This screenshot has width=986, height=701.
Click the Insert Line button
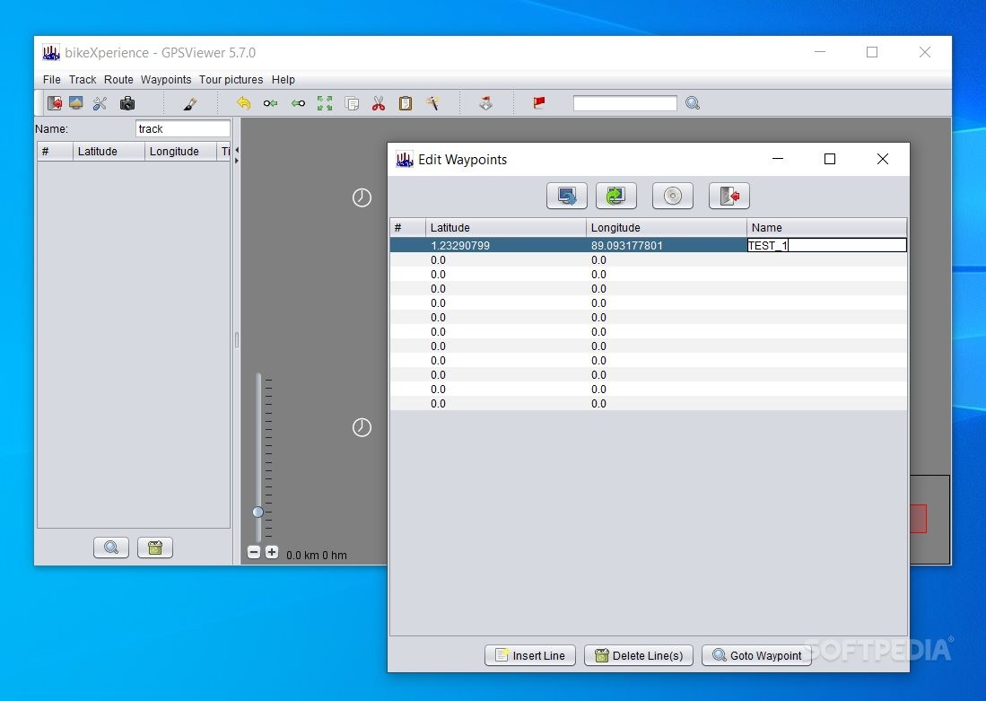click(x=530, y=655)
